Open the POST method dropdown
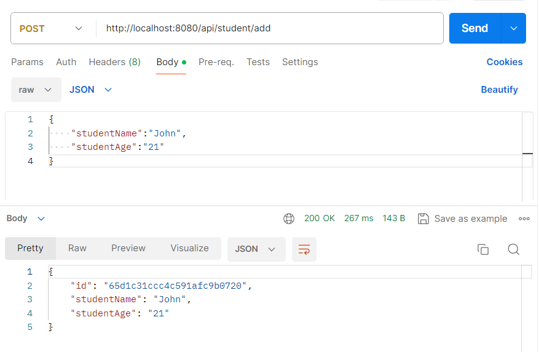This screenshot has height=352, width=539. pyautogui.click(x=51, y=28)
